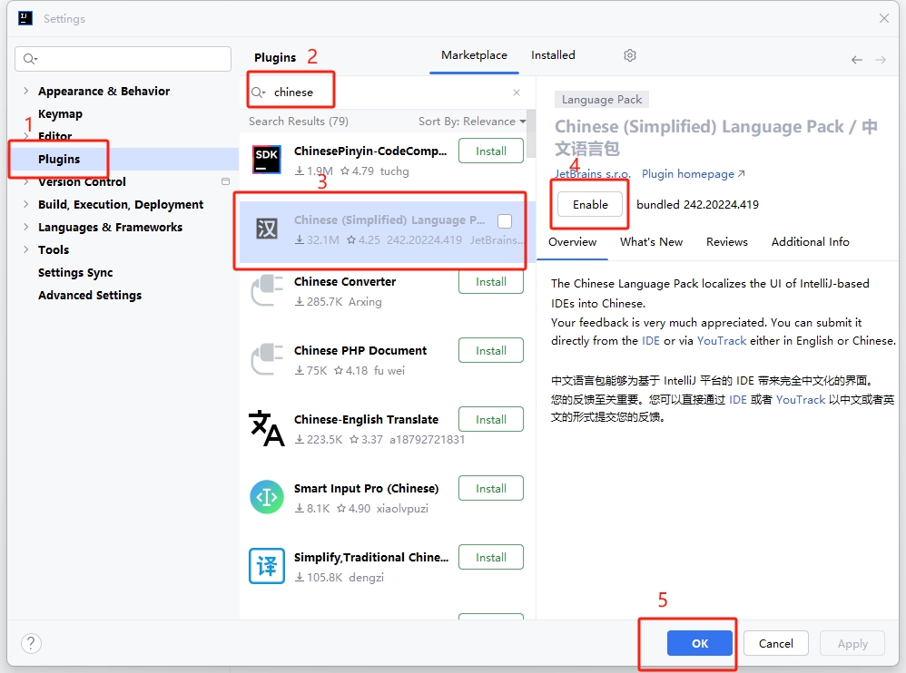The height and width of the screenshot is (673, 906).
Task: Select the ChinesePinyin-CodeCompletion SDK icon
Action: pos(267,160)
